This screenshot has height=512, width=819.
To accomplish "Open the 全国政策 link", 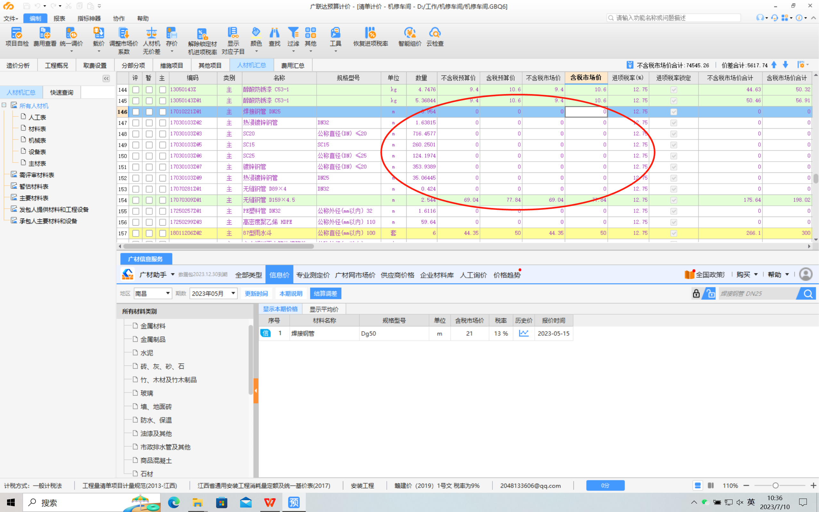I will [x=705, y=275].
